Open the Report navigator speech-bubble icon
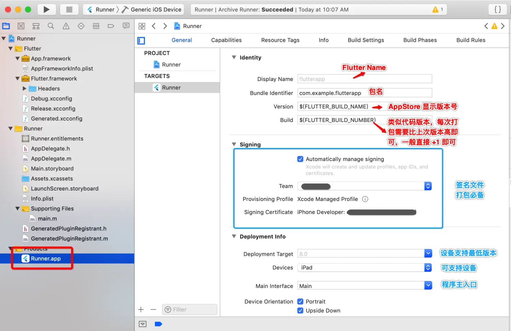 point(126,26)
